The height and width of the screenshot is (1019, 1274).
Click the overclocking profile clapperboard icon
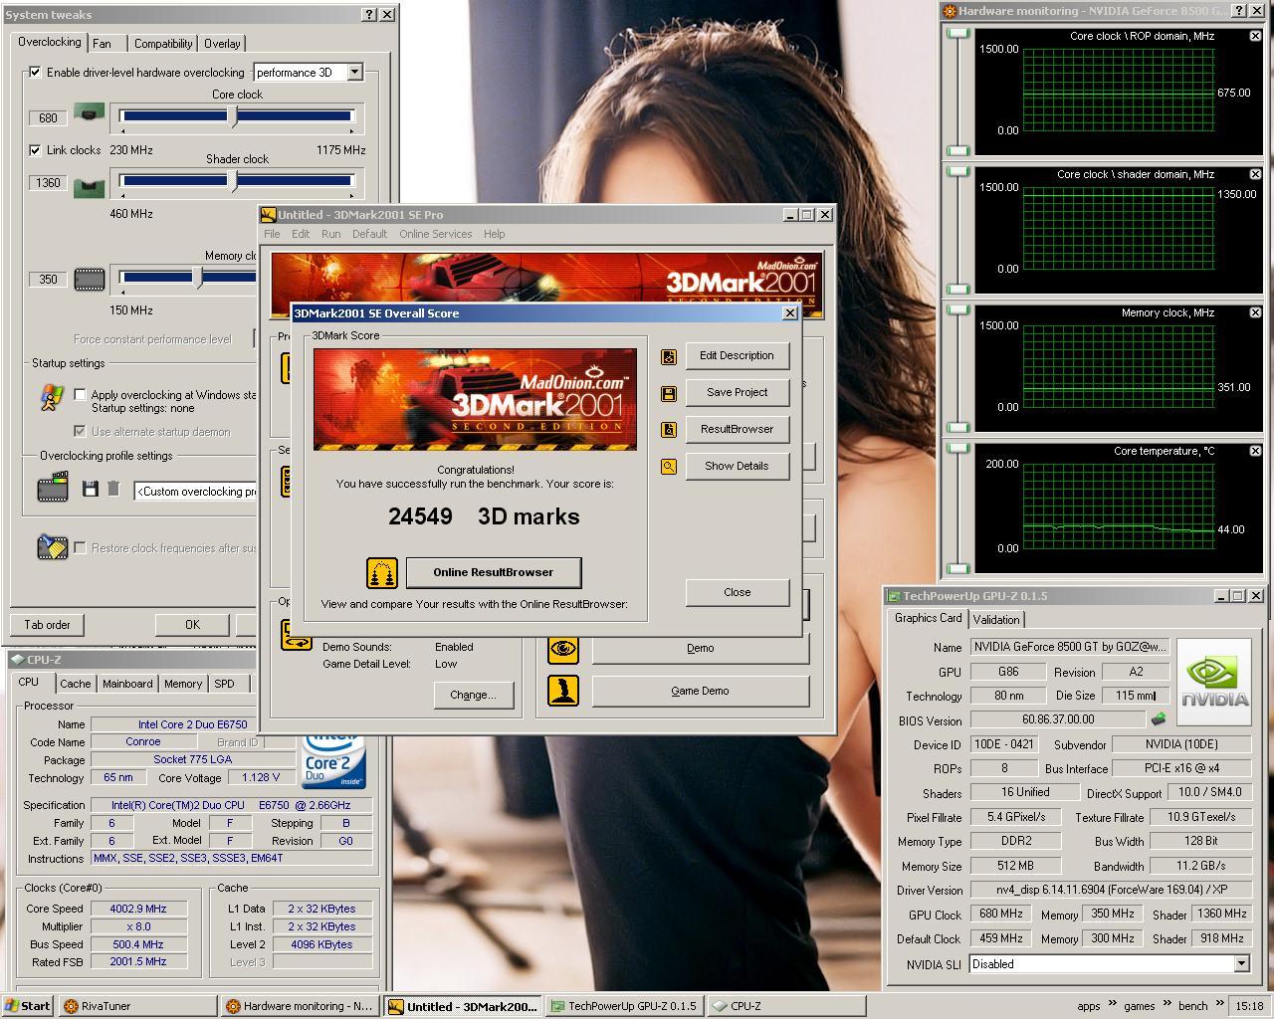53,488
